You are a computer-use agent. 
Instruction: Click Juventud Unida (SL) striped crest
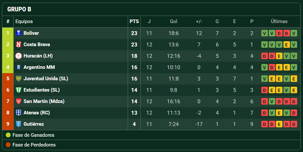point(19,79)
